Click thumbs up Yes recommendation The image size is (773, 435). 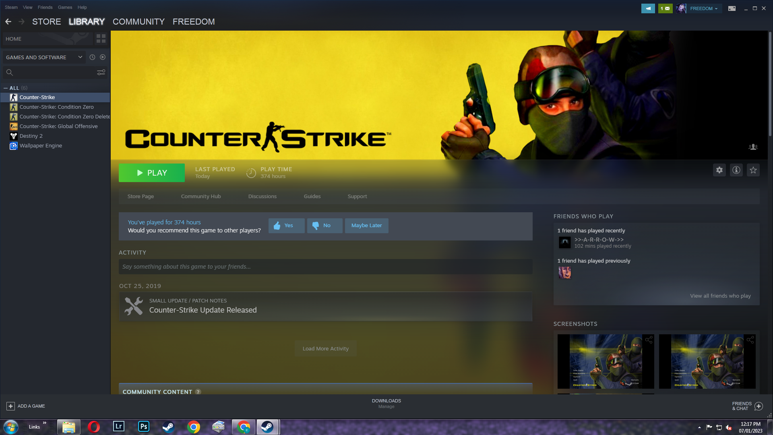pos(286,226)
